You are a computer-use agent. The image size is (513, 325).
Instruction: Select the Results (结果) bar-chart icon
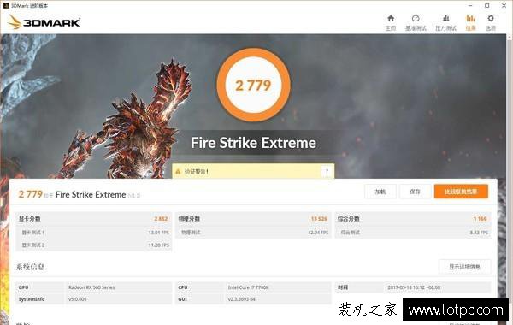pos(470,18)
